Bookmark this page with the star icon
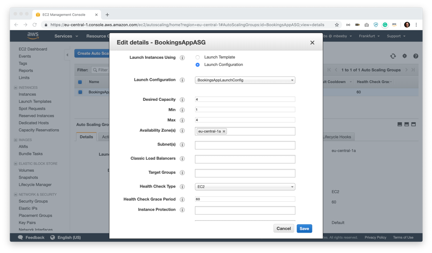This screenshot has height=253, width=432. click(x=337, y=25)
